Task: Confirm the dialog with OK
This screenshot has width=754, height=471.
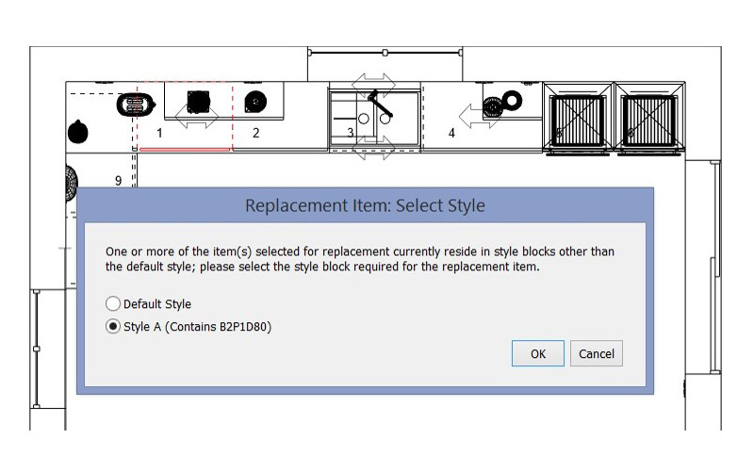Action: [537, 354]
